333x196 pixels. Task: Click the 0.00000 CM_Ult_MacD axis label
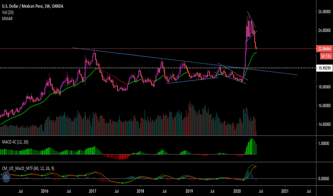(324, 179)
